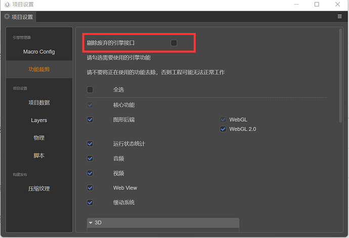This screenshot has height=238, width=349.
Task: Open 物理 settings page
Action: 39,138
